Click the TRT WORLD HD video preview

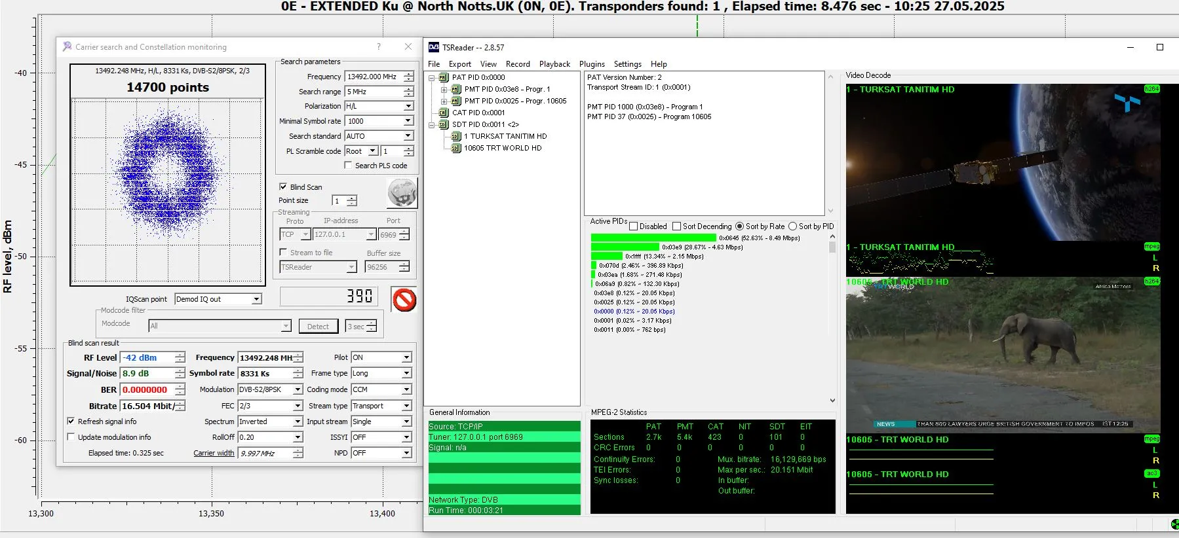1003,353
